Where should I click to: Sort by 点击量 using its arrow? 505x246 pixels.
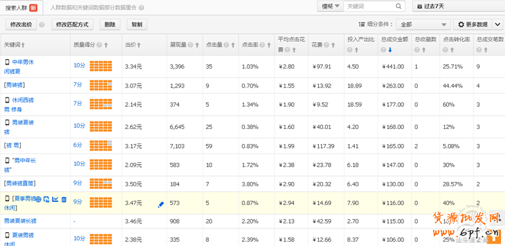(232, 45)
